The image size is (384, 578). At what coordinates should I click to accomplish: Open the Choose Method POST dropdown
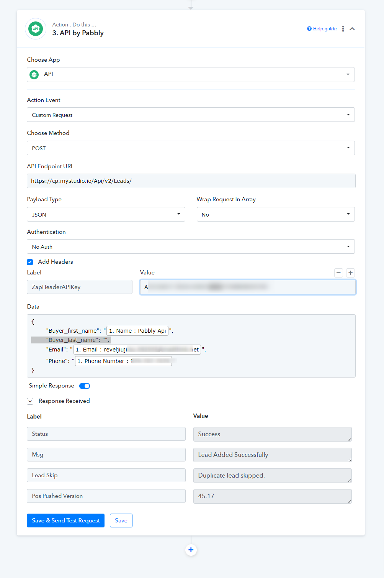coord(191,148)
